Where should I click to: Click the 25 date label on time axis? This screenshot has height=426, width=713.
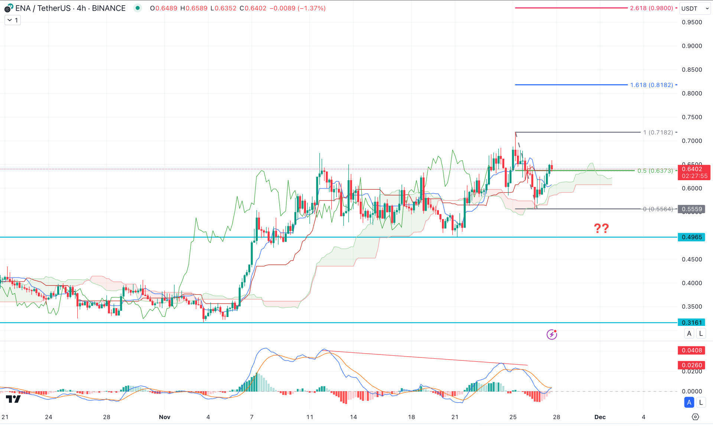point(513,417)
